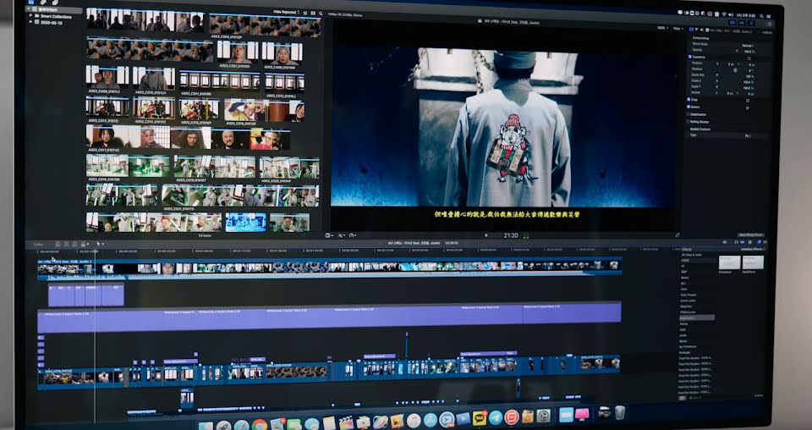
Task: Open the timeline Index button
Action: click(x=38, y=244)
